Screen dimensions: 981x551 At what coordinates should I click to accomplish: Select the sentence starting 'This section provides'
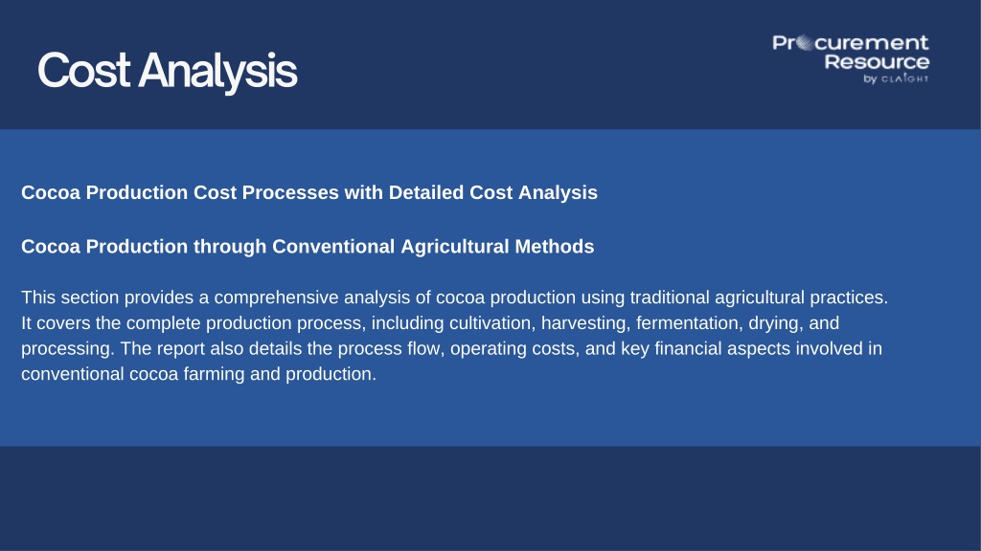click(455, 298)
